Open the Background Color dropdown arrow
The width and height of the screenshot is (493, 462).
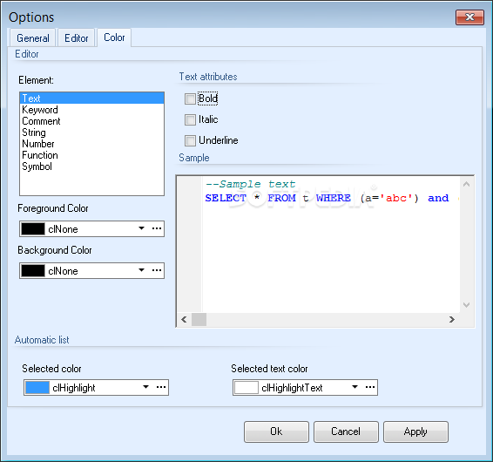(141, 270)
